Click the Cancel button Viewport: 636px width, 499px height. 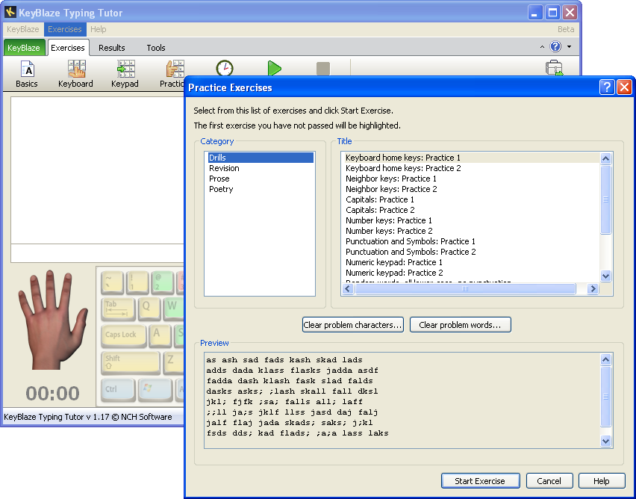point(549,481)
